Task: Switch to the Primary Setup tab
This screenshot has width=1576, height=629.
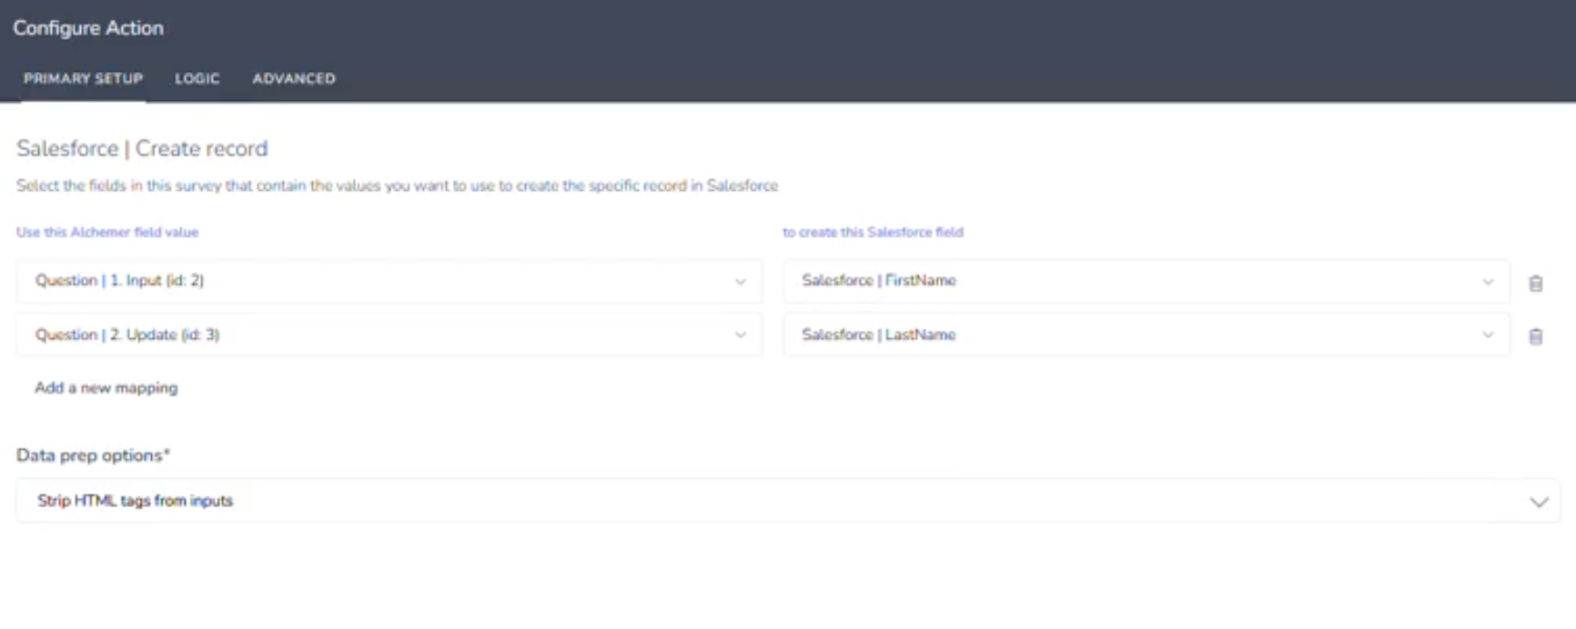Action: coord(83,78)
